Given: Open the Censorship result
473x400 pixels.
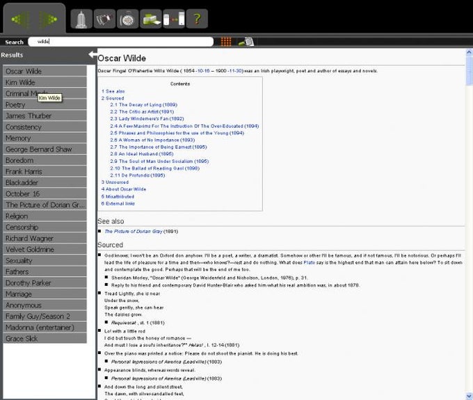Looking at the screenshot, I should tap(45, 227).
